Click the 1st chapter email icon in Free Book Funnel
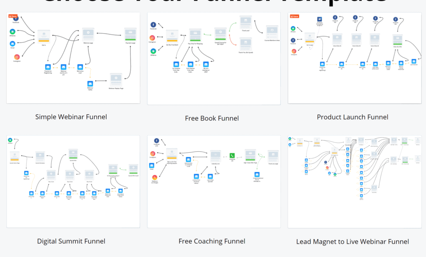Viewport: 426px width, 257px height. tap(176, 64)
